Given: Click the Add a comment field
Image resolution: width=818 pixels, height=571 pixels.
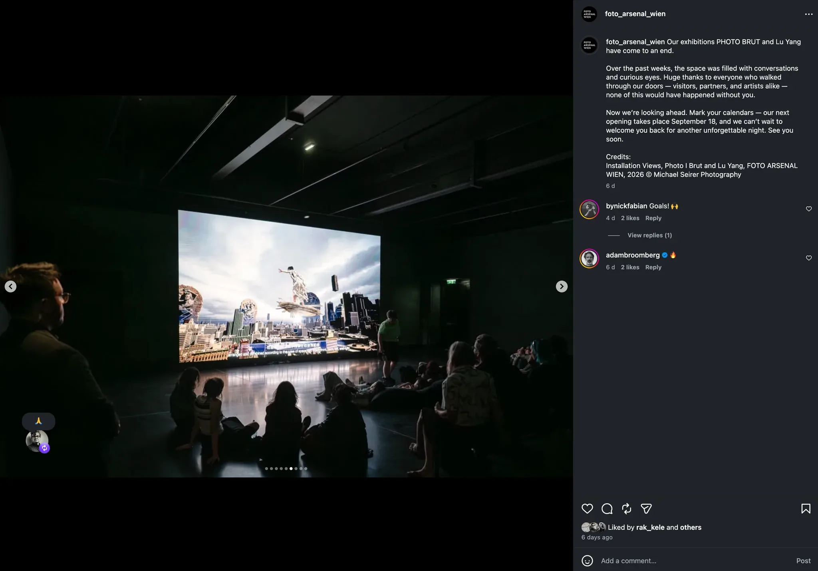Looking at the screenshot, I should pos(695,561).
